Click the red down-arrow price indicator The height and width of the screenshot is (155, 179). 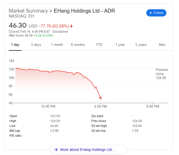click(x=71, y=26)
